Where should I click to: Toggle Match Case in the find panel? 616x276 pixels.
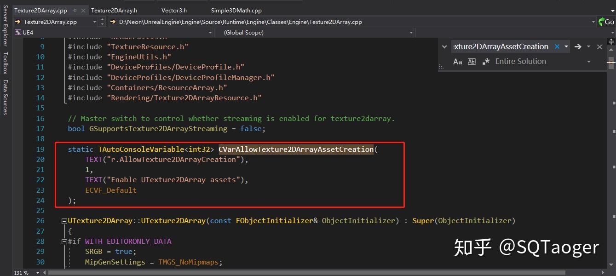[x=457, y=61]
